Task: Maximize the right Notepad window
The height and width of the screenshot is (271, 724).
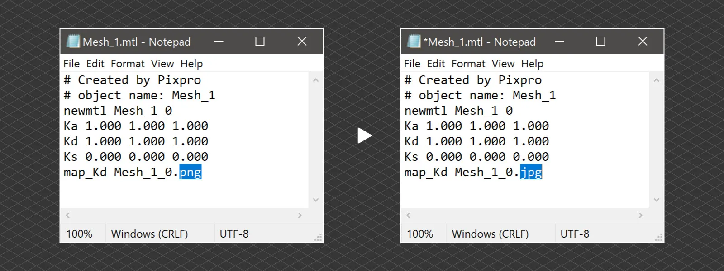Action: [600, 42]
